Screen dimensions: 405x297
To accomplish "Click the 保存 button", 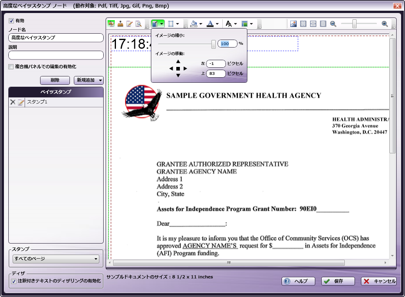I will click(x=338, y=281).
